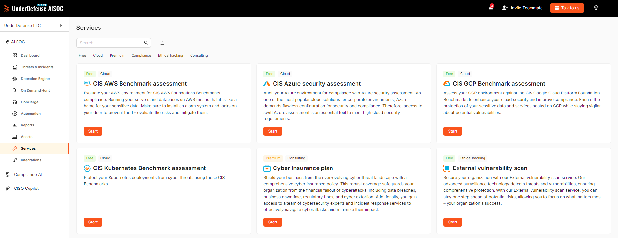Filter services by Cloud
This screenshot has width=618, height=238.
coord(98,55)
